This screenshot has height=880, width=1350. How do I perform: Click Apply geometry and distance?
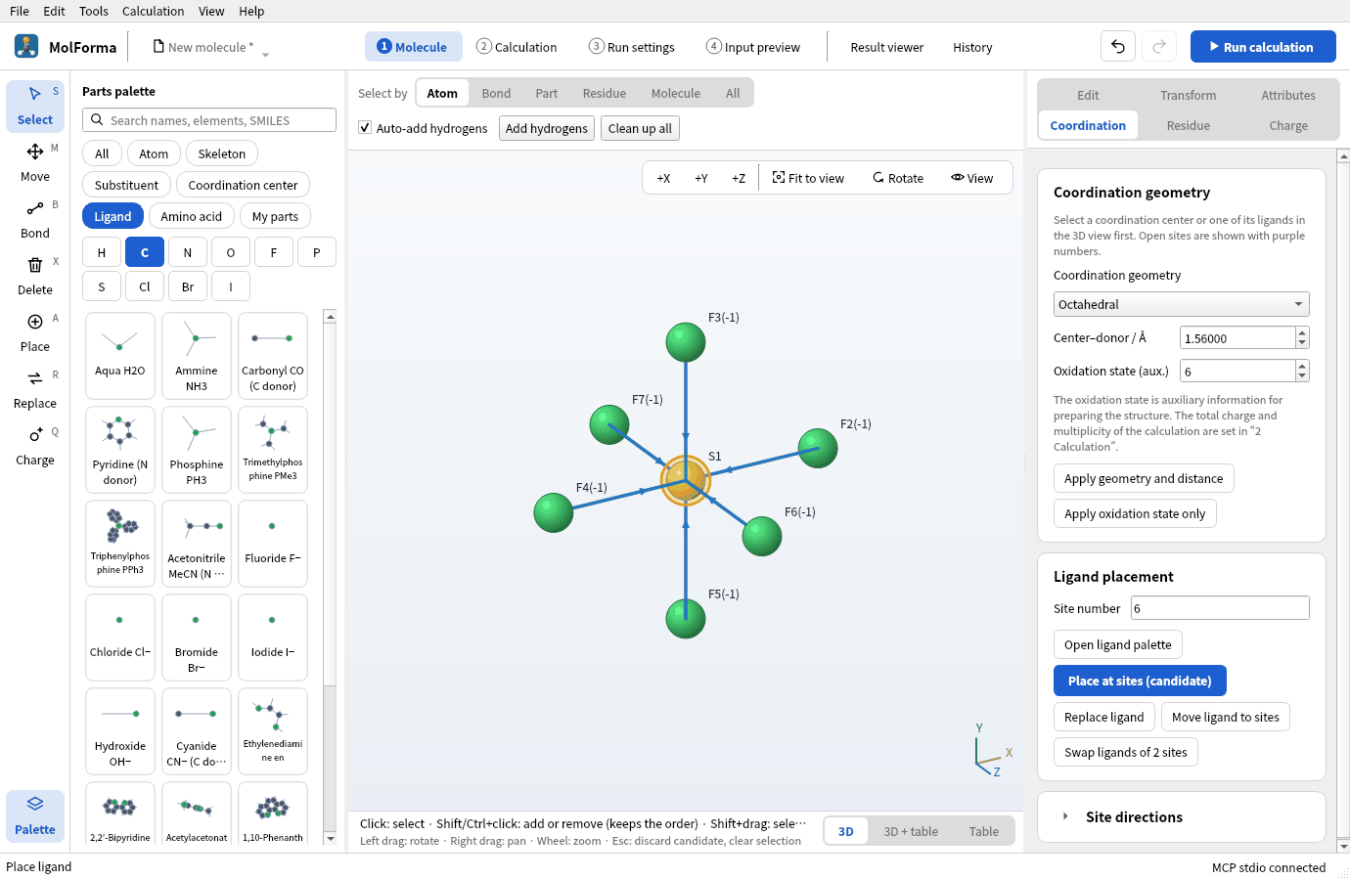[x=1144, y=478]
